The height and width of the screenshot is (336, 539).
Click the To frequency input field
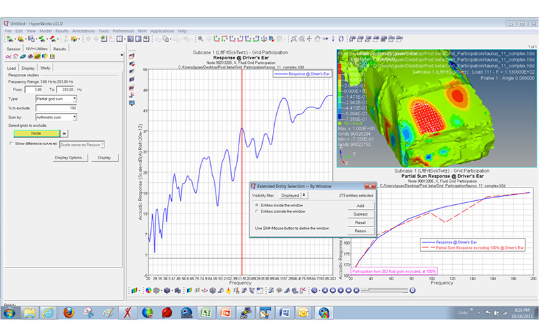click(x=65, y=89)
